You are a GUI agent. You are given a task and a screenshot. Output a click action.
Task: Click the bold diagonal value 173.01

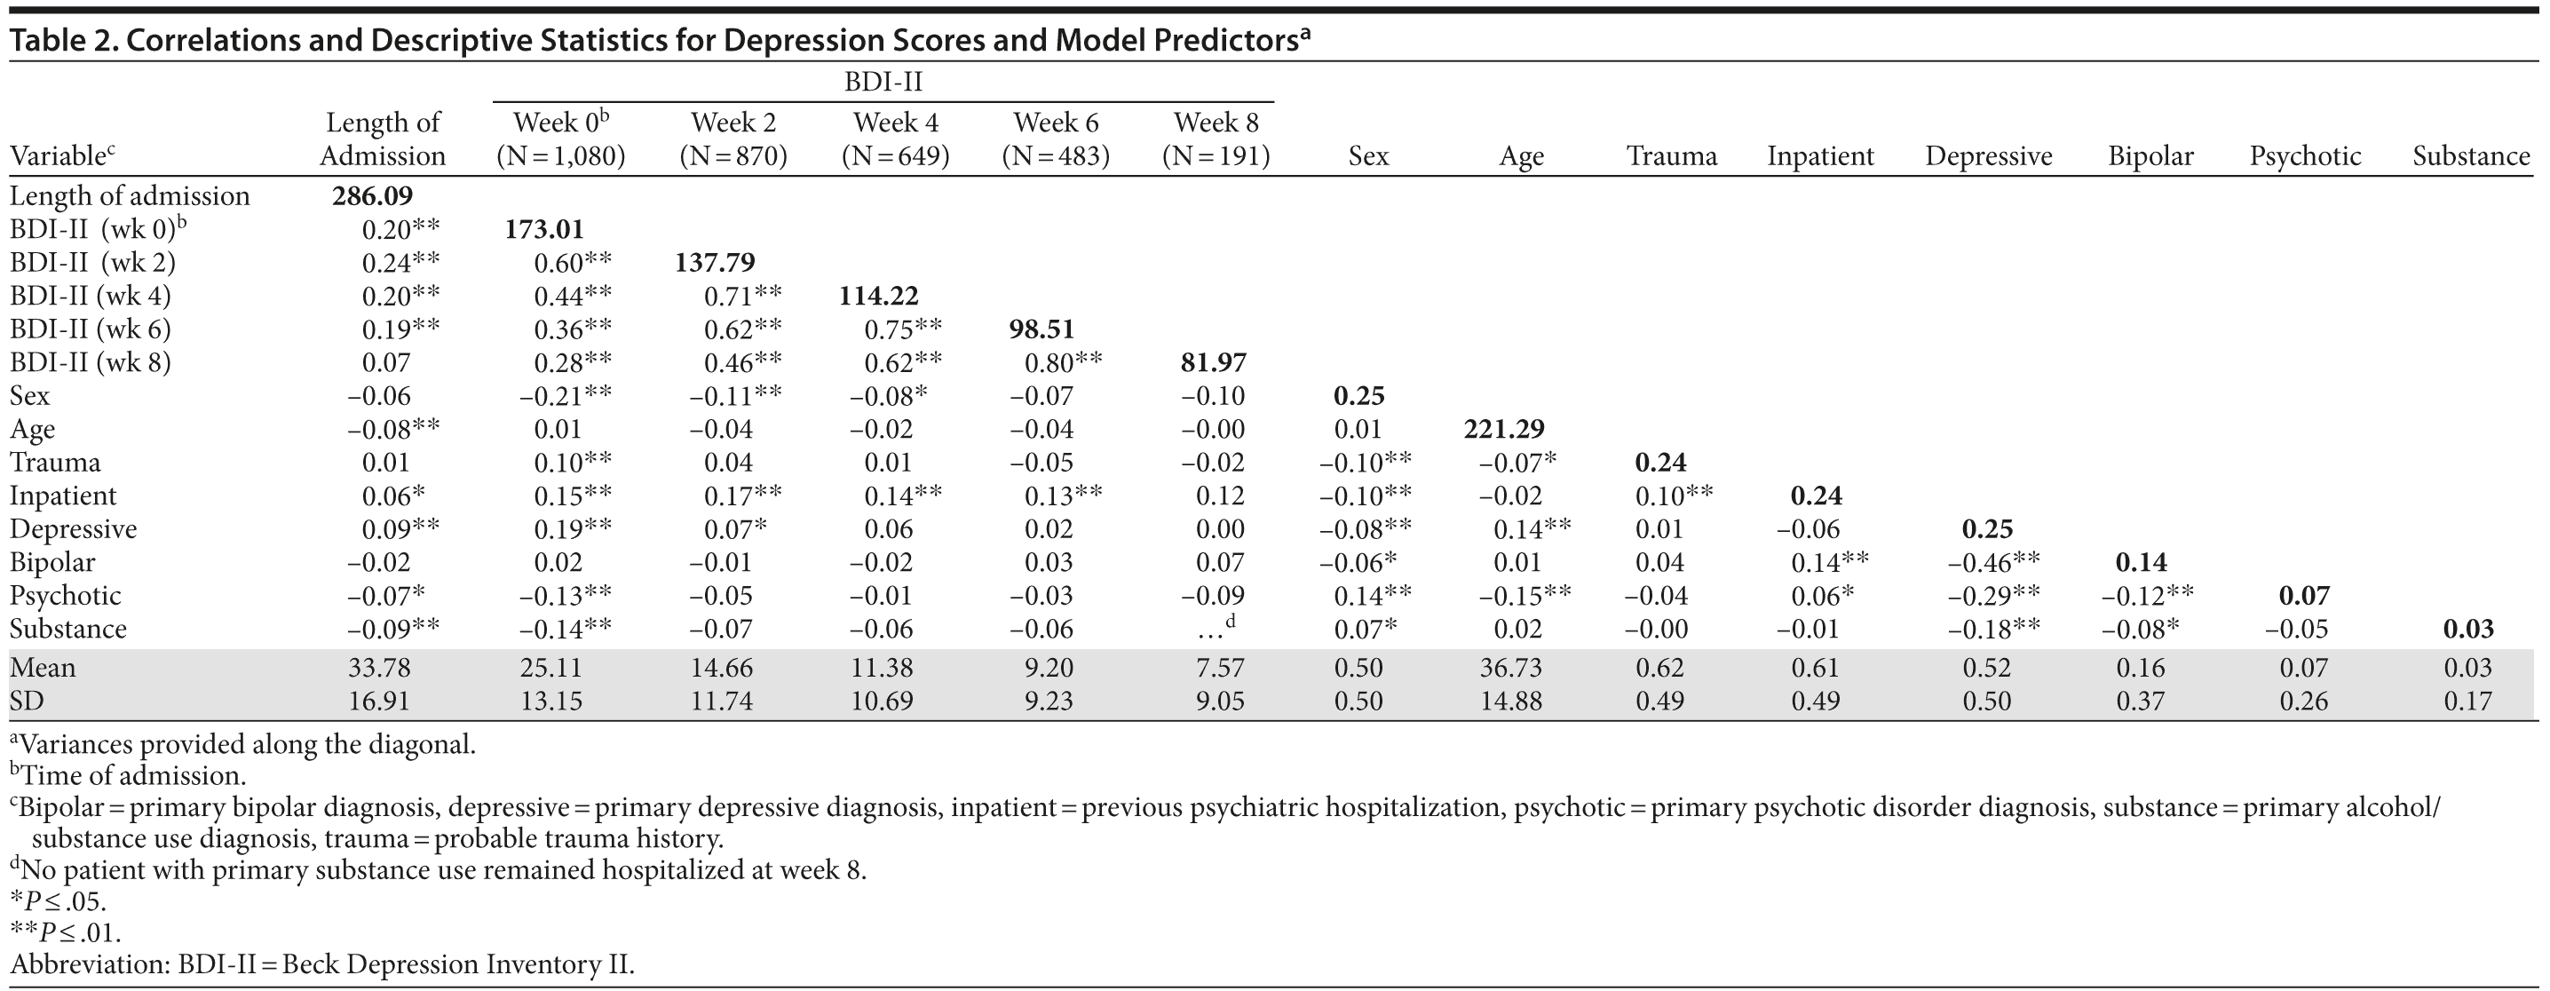click(x=544, y=230)
